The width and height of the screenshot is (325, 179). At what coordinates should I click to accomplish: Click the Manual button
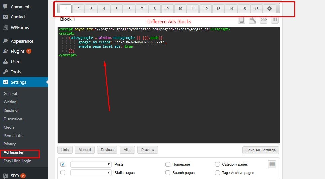click(x=84, y=150)
